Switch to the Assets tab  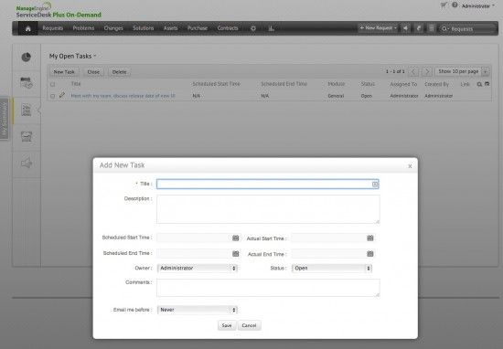pos(170,28)
